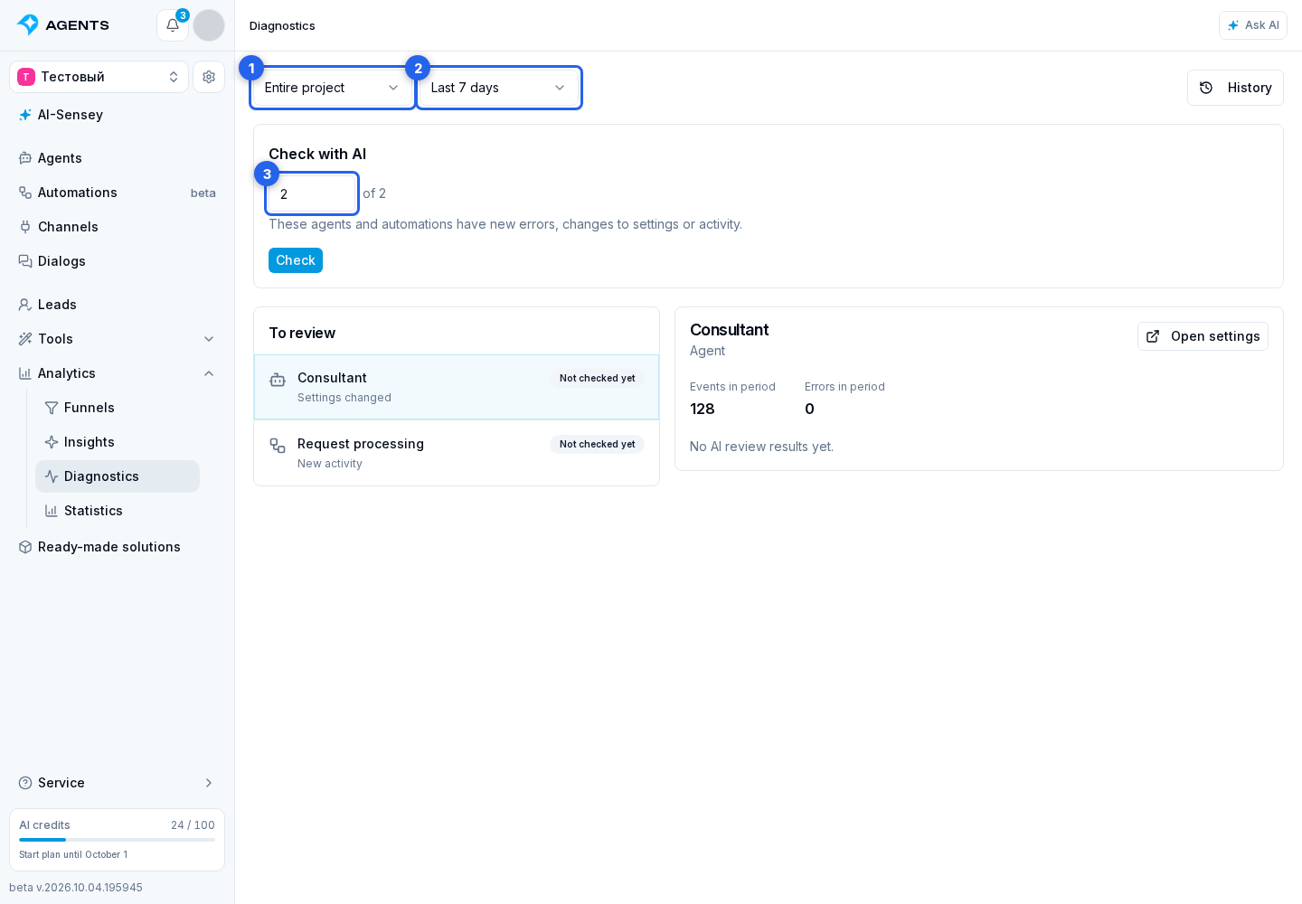Click the 'Diagnostics' page title
1302x904 pixels.
pos(282,25)
